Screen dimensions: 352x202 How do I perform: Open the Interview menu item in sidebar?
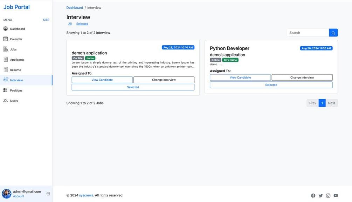pos(16,80)
